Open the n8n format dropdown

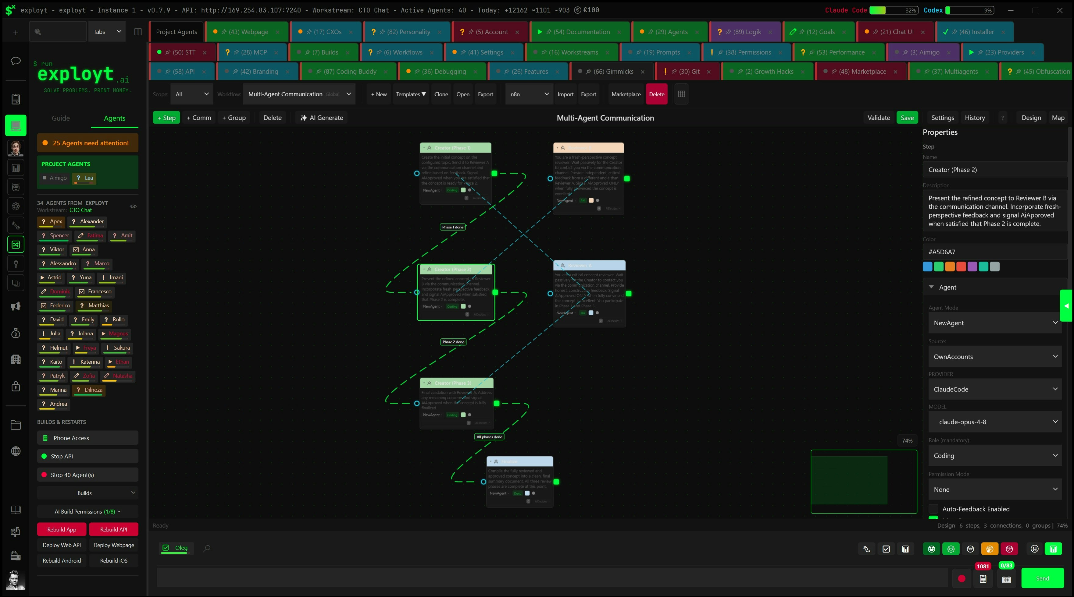(x=529, y=94)
